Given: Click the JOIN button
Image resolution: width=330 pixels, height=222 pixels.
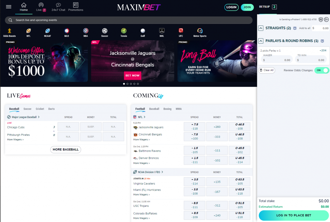Looking at the screenshot, I should pos(247,7).
